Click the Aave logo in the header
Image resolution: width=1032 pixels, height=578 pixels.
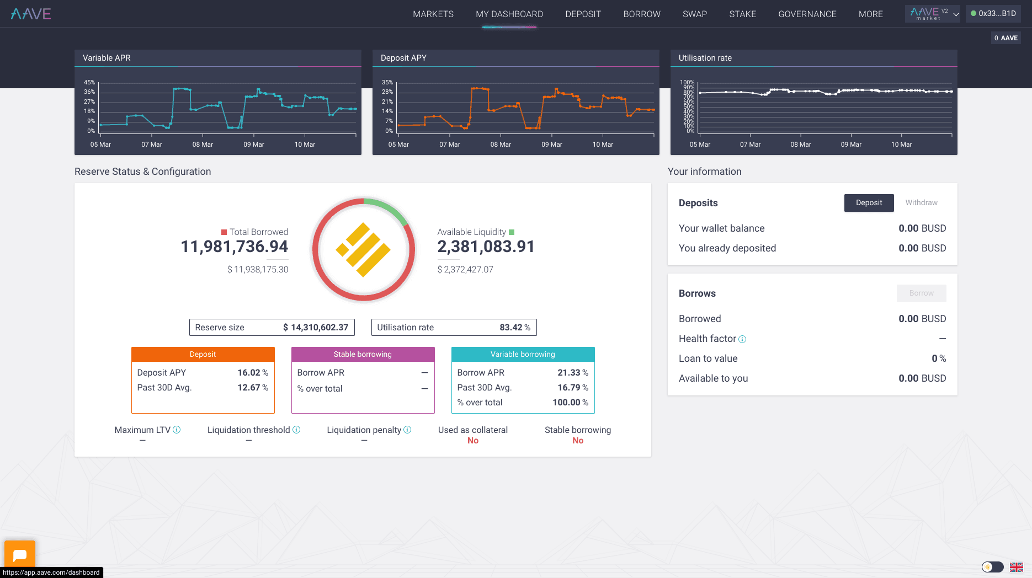click(31, 14)
